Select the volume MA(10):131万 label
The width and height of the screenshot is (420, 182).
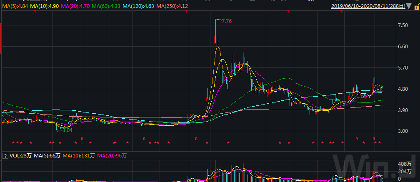[x=78, y=156]
